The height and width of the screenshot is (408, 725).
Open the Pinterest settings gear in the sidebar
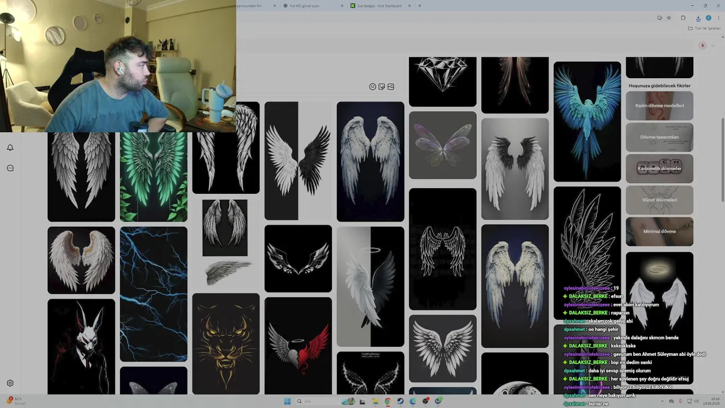coord(10,383)
